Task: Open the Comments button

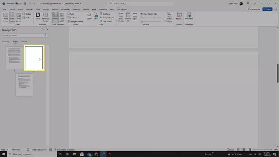Action: tap(254, 9)
